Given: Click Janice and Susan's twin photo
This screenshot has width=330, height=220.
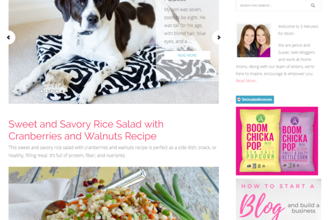Looking at the screenshot, I should [254, 40].
